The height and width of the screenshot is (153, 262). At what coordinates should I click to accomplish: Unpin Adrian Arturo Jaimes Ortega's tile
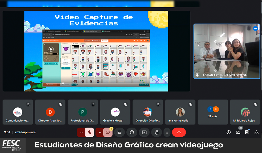coord(197,75)
